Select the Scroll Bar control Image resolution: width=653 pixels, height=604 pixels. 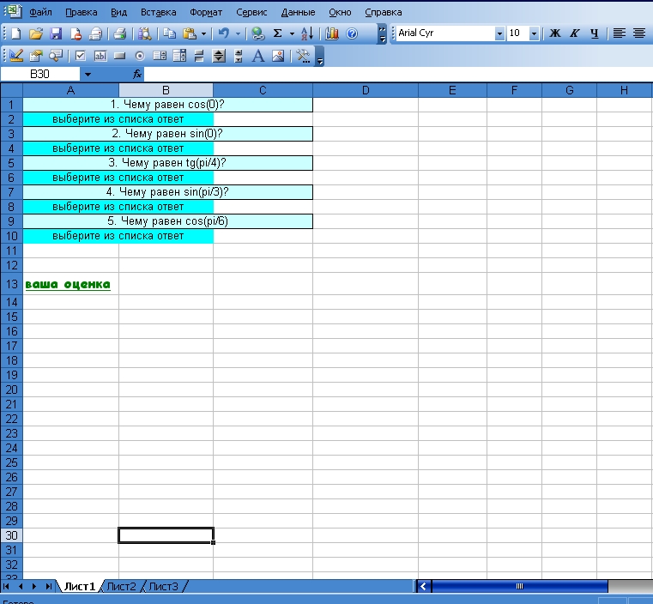[x=239, y=56]
